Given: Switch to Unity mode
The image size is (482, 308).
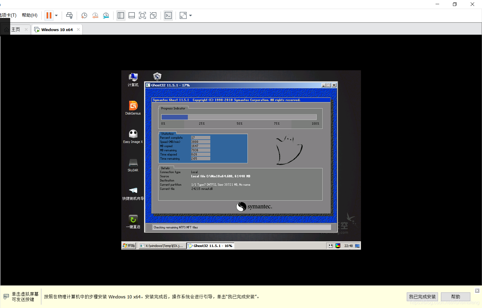Looking at the screenshot, I should coord(153,15).
